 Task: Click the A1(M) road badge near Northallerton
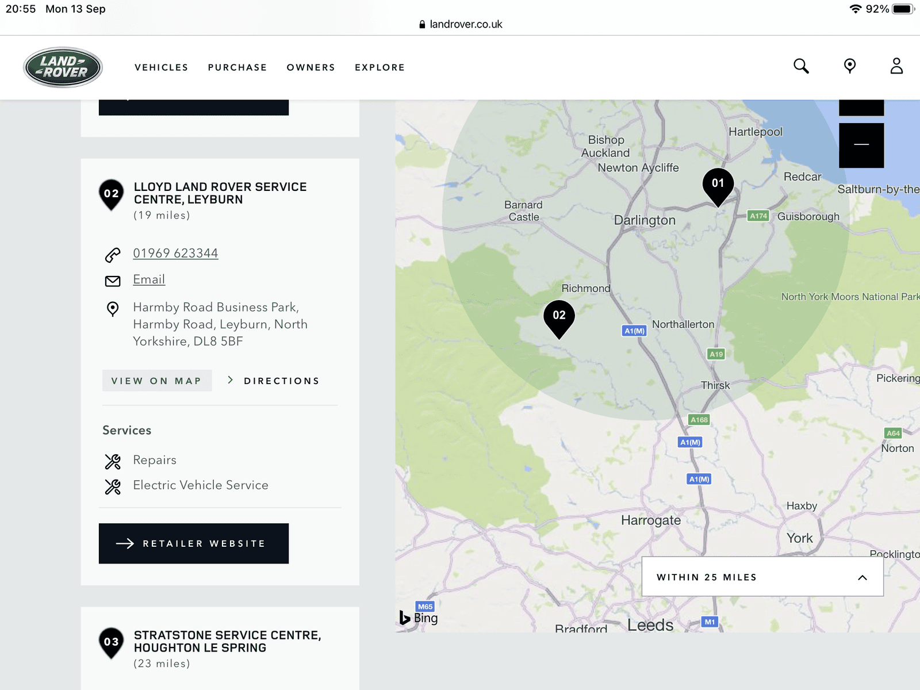click(635, 331)
